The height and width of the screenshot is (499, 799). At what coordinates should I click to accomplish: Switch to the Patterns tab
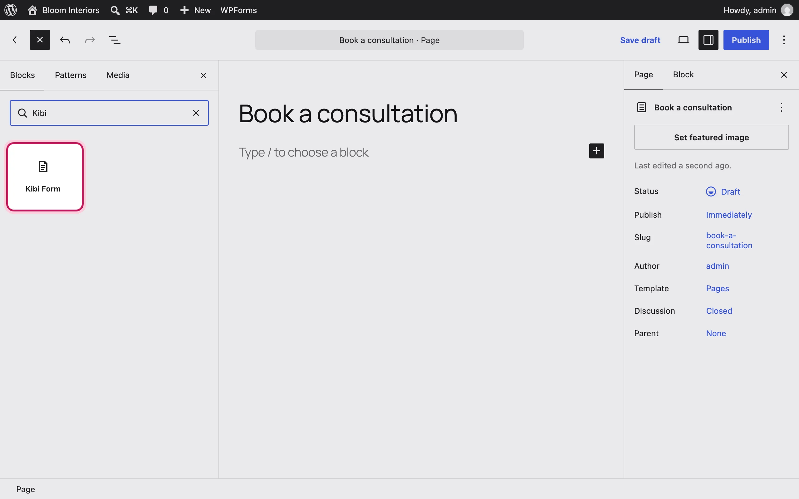point(71,75)
